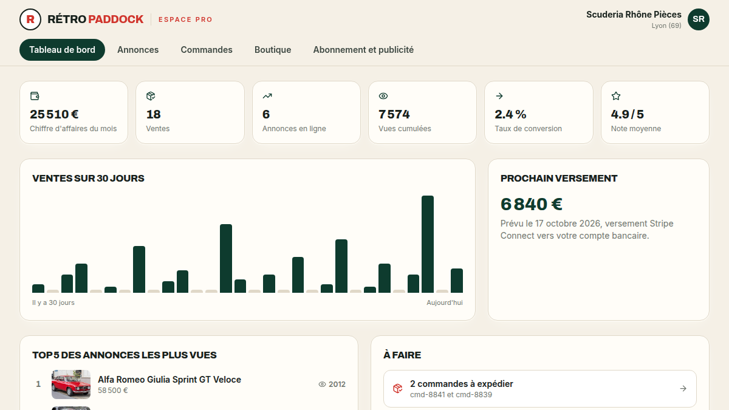Click the Aujourd'hui chart axis label
Image resolution: width=729 pixels, height=410 pixels.
click(445, 302)
